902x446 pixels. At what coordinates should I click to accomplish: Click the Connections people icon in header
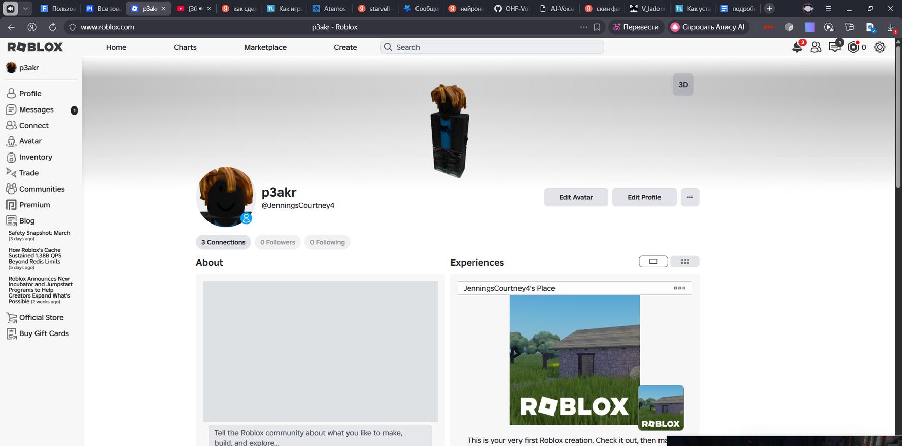click(x=816, y=47)
